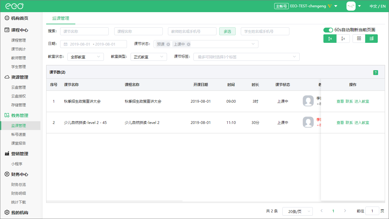Focus the 课程名称 search field
This screenshot has height=219, width=389.
pyautogui.click(x=138, y=31)
